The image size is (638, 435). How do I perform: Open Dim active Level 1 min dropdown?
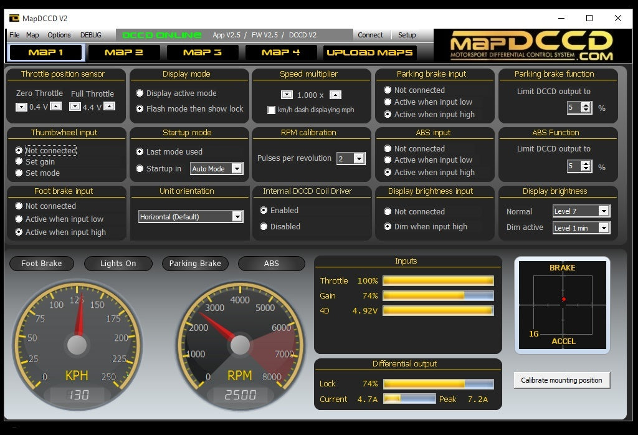point(581,228)
